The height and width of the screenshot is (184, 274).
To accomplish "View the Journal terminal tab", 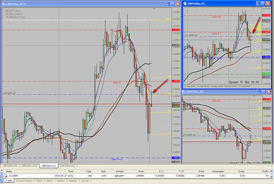I will tap(85, 181).
